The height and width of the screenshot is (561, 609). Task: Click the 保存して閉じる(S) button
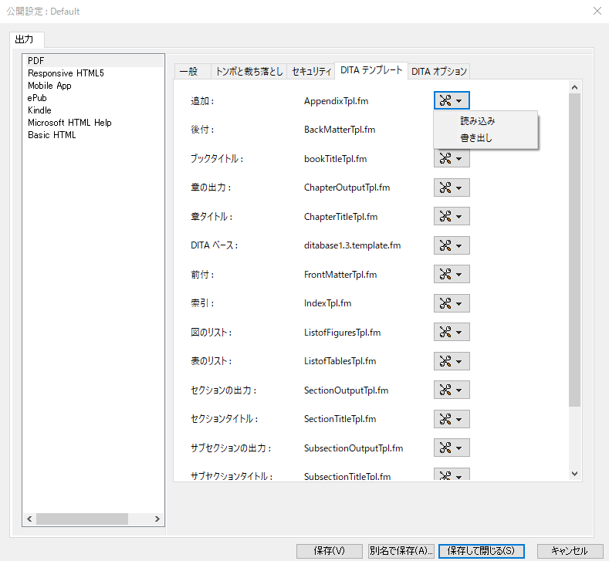[481, 551]
